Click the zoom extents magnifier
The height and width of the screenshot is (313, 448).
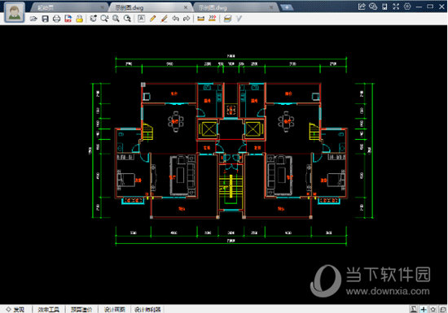(116, 19)
